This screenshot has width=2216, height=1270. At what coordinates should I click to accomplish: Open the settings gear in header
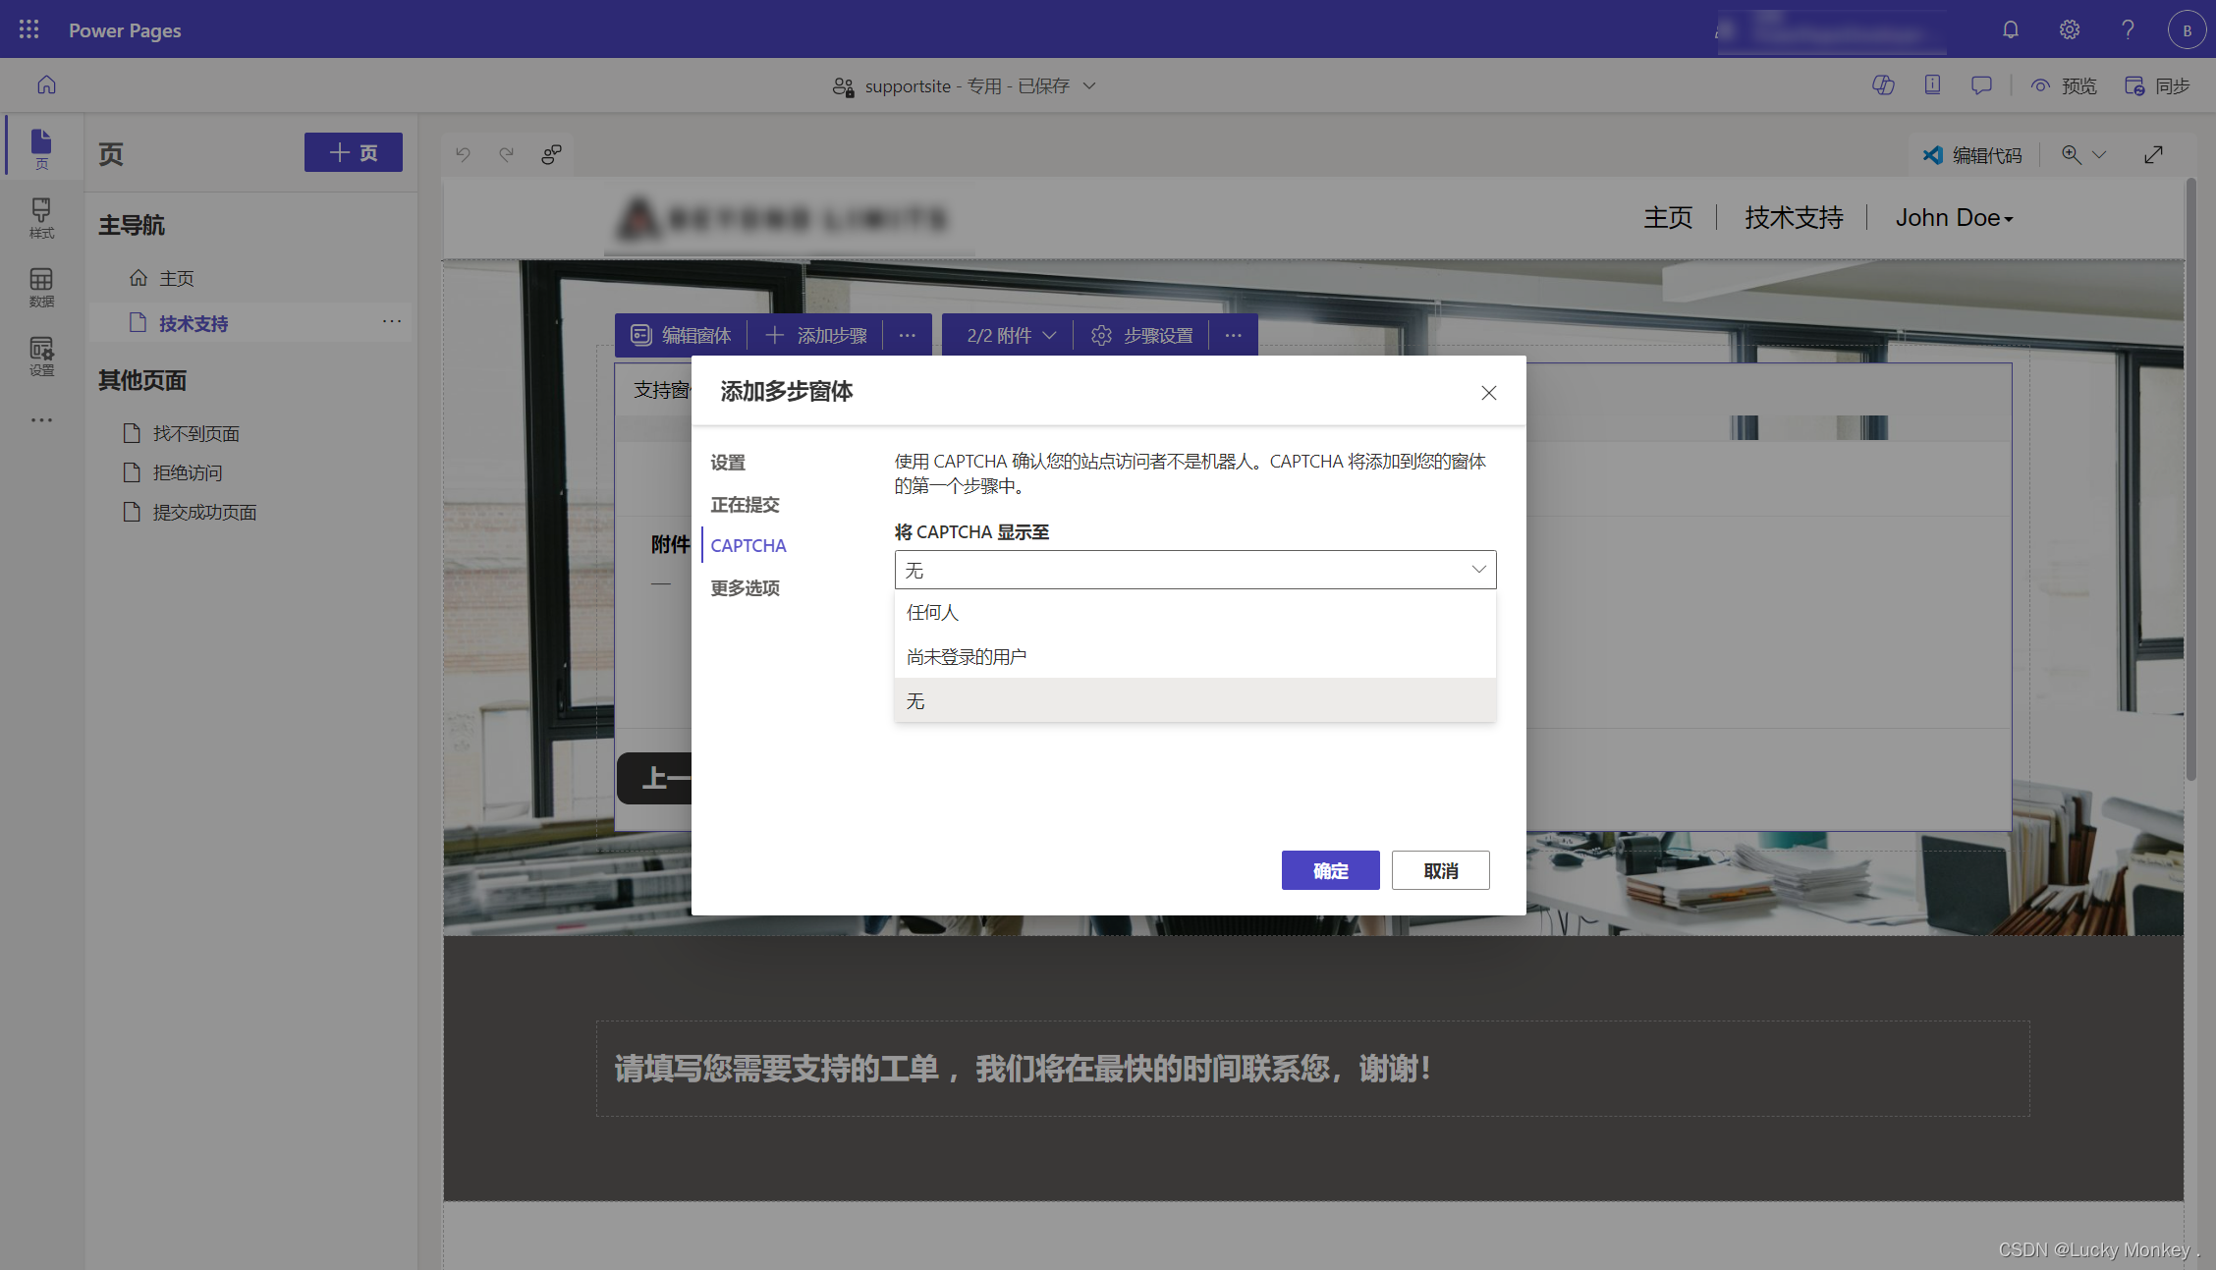coord(2069,29)
